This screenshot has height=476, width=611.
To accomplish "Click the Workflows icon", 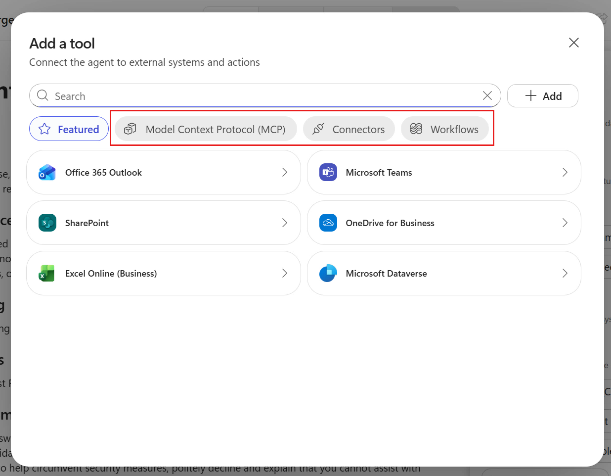I will click(416, 129).
